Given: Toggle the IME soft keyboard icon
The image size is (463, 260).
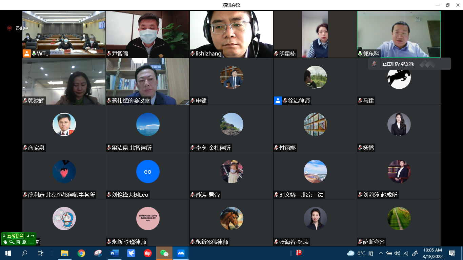Looking at the screenshot, I should (x=32, y=242).
